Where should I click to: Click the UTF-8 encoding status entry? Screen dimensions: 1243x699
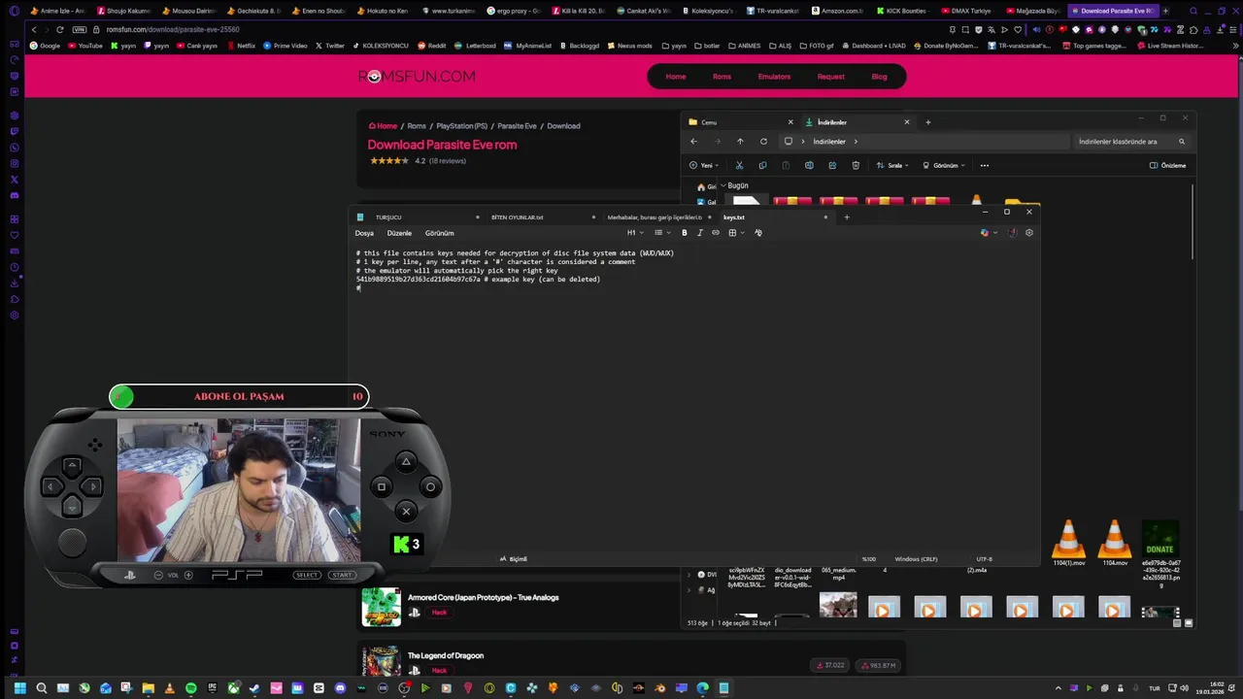[984, 559]
